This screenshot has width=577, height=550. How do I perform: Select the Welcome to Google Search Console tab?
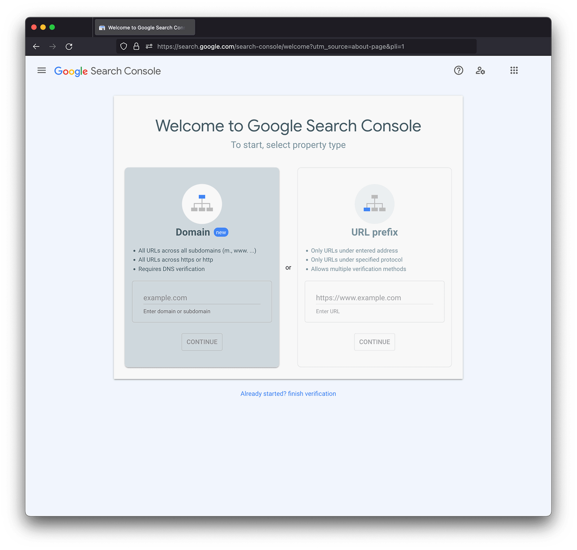coord(145,27)
